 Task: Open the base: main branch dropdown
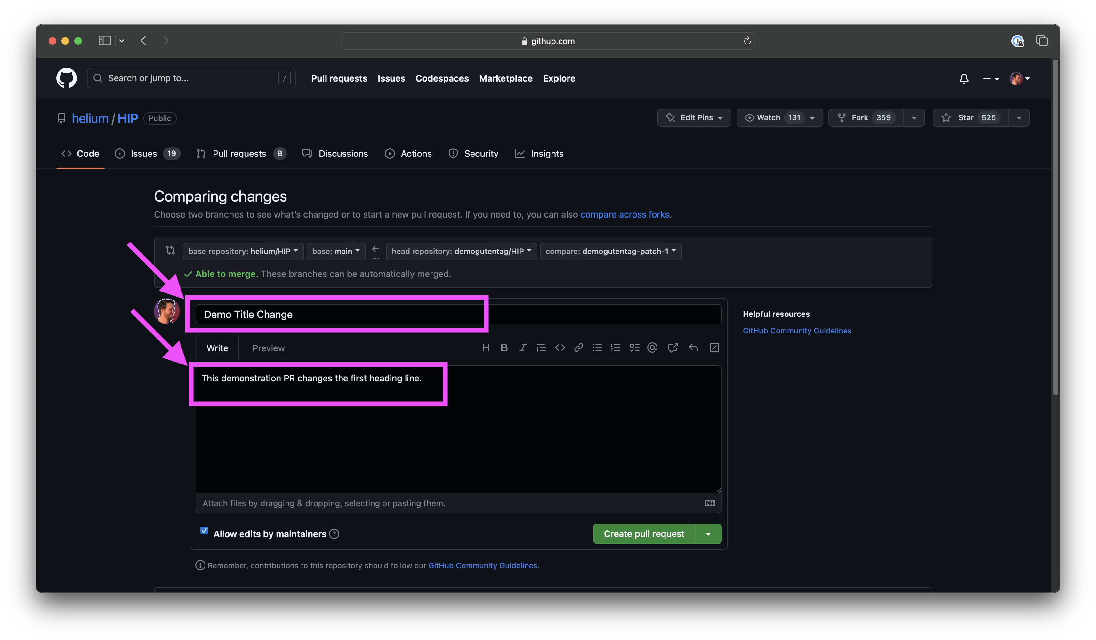pyautogui.click(x=336, y=251)
